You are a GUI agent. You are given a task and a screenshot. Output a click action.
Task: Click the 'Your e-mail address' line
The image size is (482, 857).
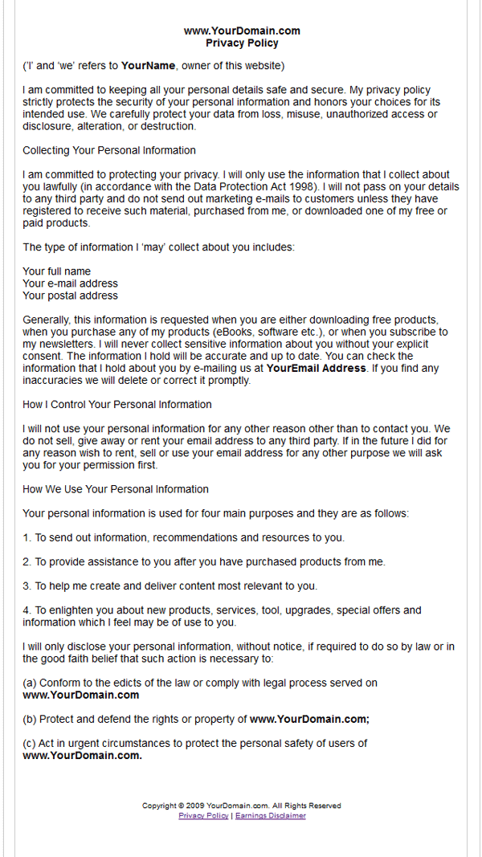click(x=70, y=284)
